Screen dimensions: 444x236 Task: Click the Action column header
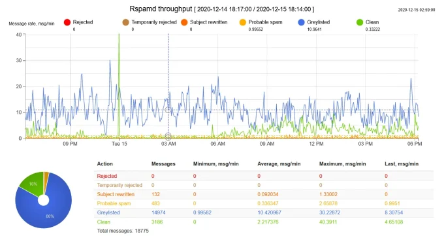(x=104, y=163)
